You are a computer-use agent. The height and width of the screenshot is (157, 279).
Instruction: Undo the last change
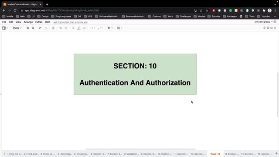click(x=41, y=28)
